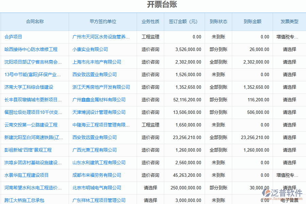Open the client 浙江天秀房地产开发有限公司
This screenshot has width=306, height=204.
click(x=101, y=87)
